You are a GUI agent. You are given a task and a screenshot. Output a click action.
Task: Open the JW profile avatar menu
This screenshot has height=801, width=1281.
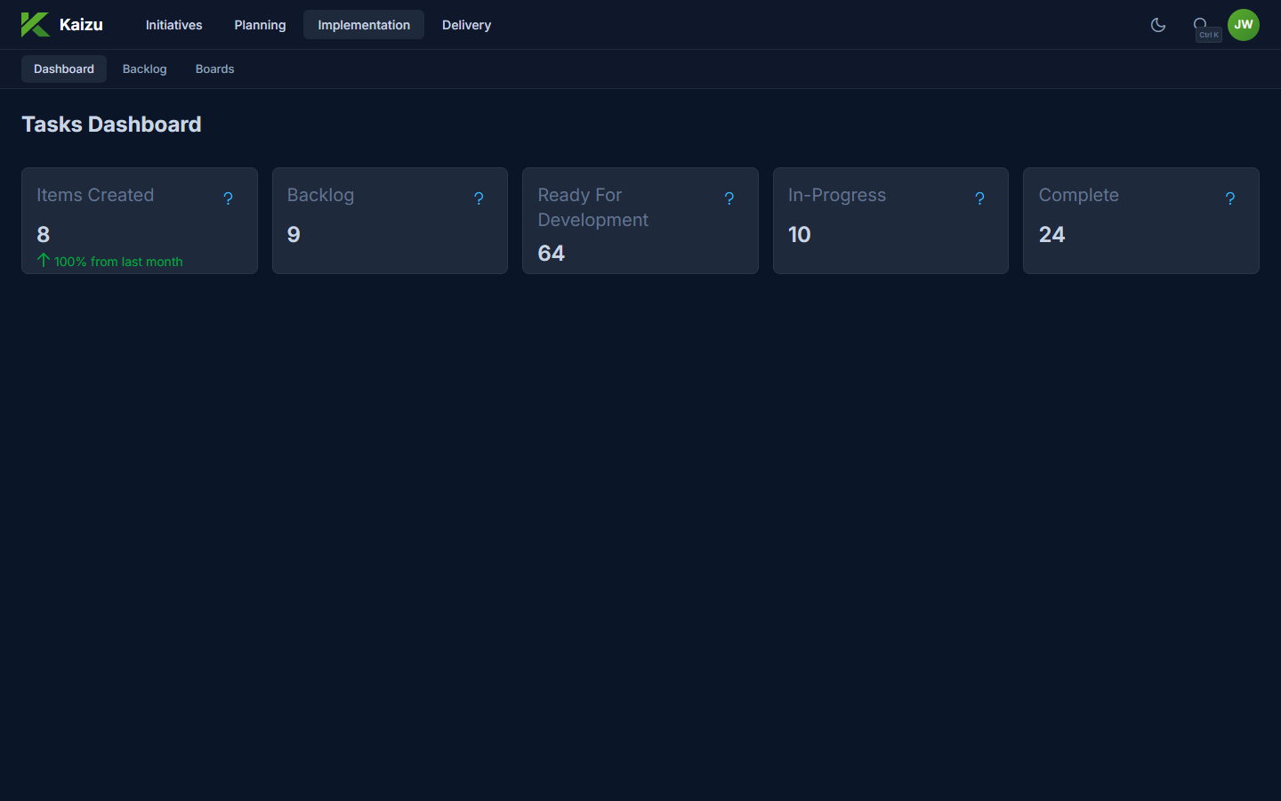coord(1243,24)
